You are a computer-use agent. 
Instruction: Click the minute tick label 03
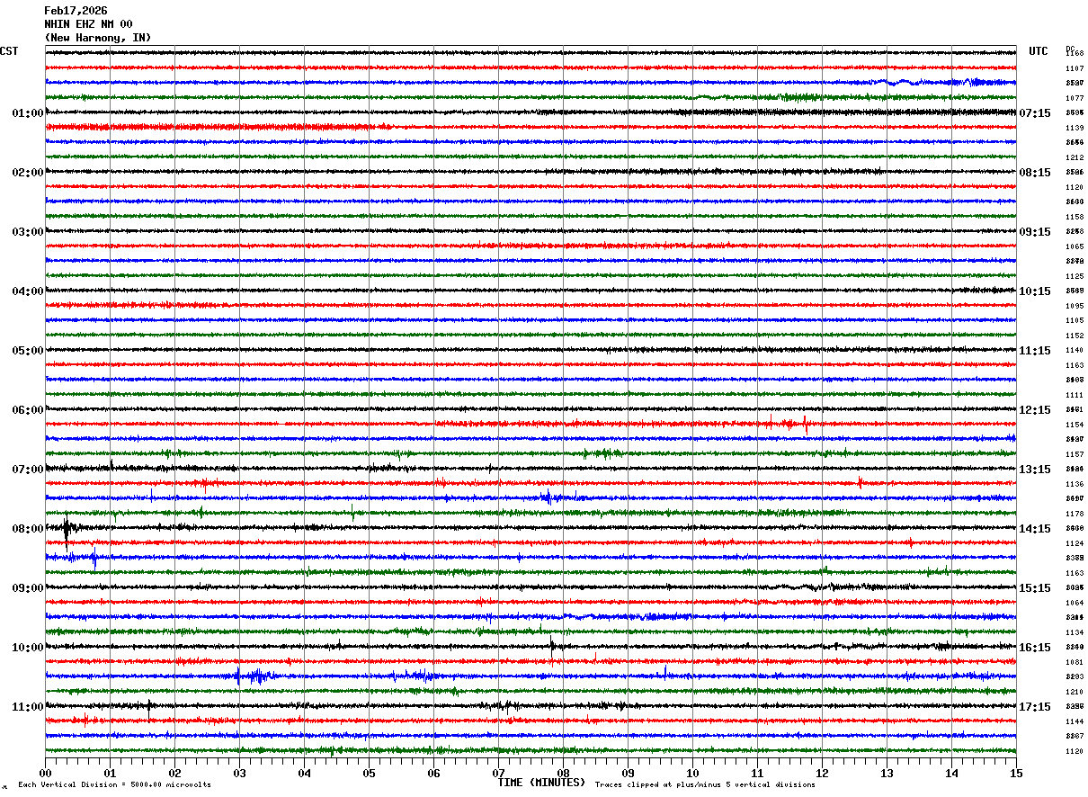pos(239,773)
